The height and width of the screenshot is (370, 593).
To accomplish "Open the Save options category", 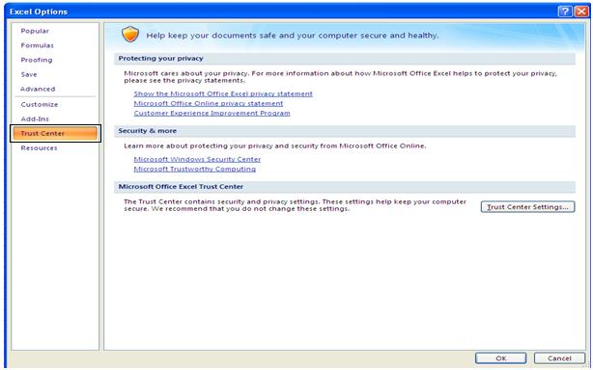I will click(x=29, y=74).
